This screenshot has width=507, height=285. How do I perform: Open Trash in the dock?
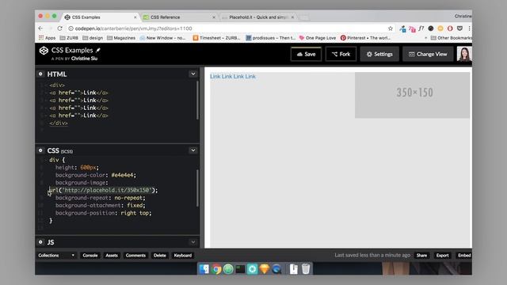click(x=306, y=269)
